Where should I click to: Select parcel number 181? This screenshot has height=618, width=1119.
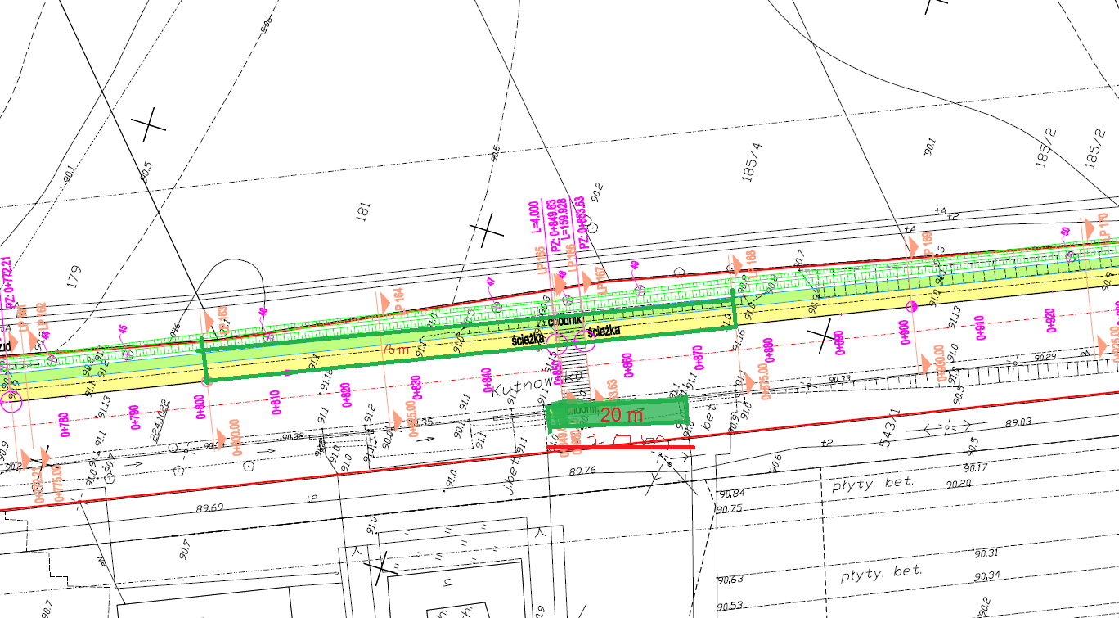[x=364, y=212]
